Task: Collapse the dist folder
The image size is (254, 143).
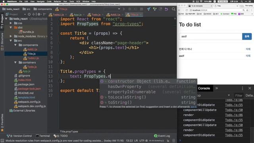Action: point(11,27)
